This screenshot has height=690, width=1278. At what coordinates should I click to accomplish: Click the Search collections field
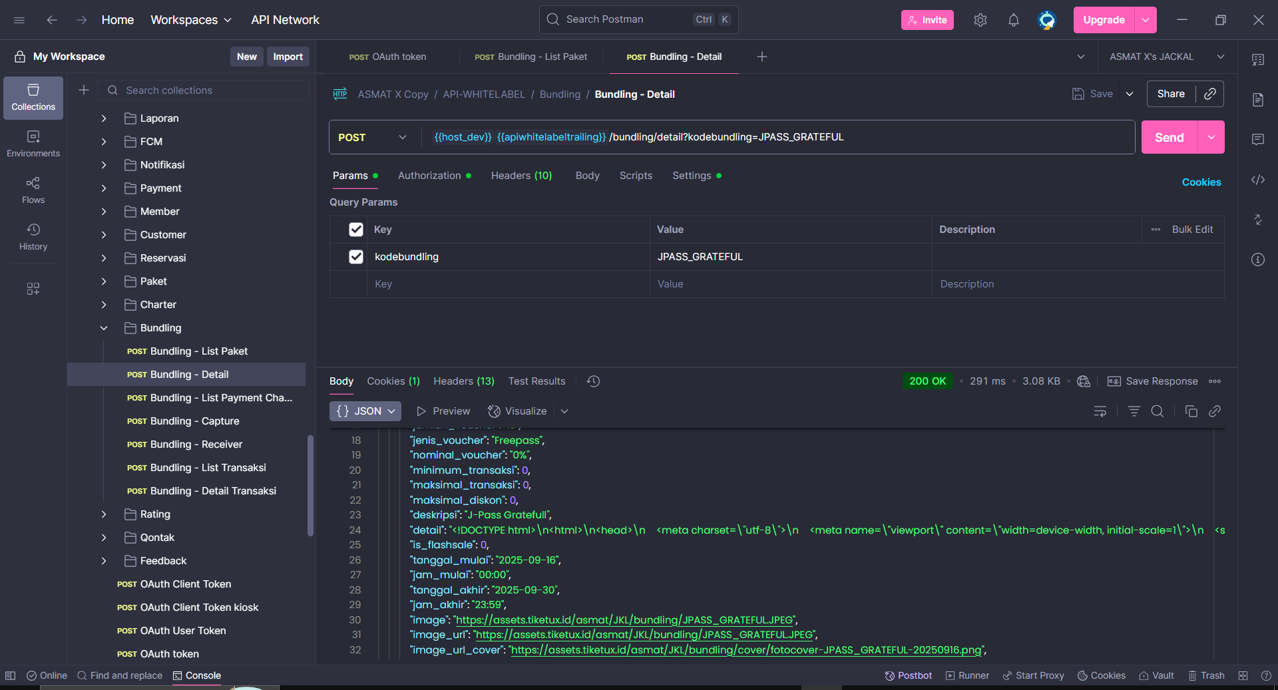[x=204, y=90]
